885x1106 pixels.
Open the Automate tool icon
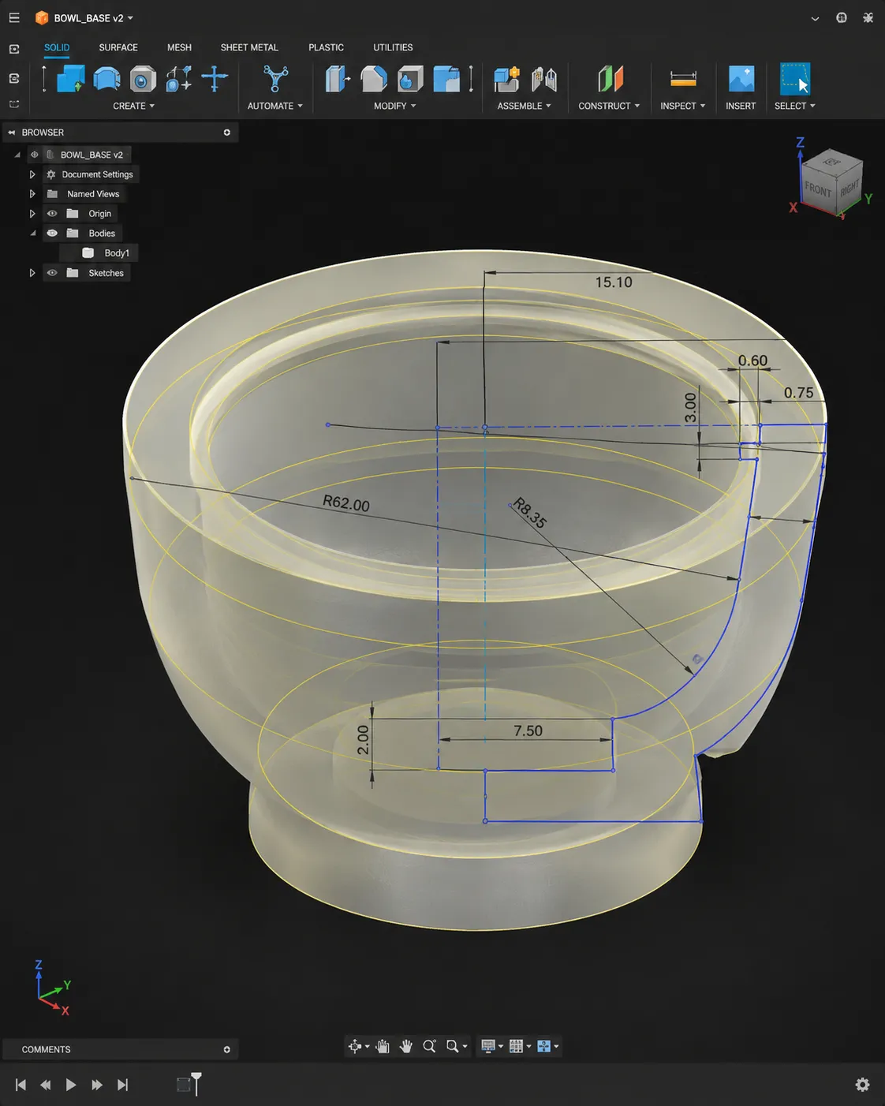click(x=275, y=79)
